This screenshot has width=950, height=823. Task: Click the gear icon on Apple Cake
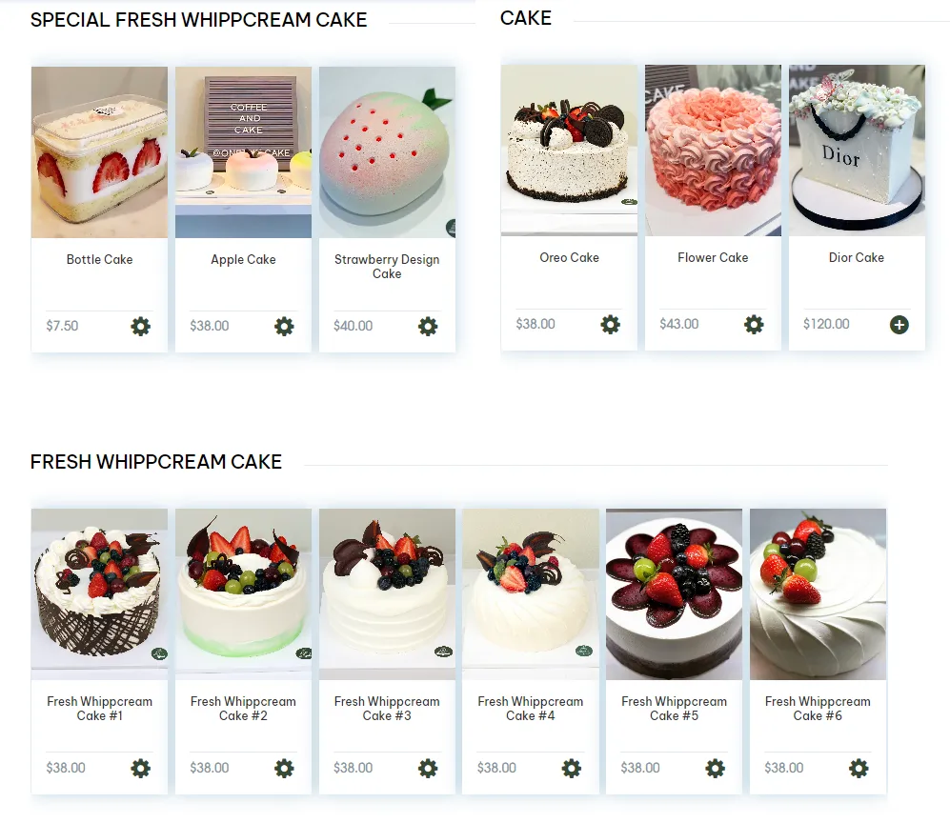(x=284, y=327)
